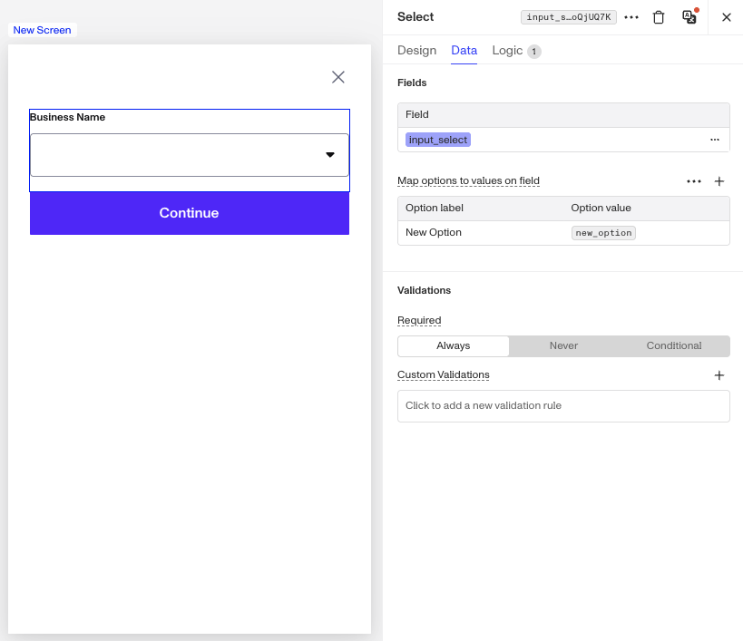Set Required to Conditional
This screenshot has height=641, width=743.
tap(674, 346)
